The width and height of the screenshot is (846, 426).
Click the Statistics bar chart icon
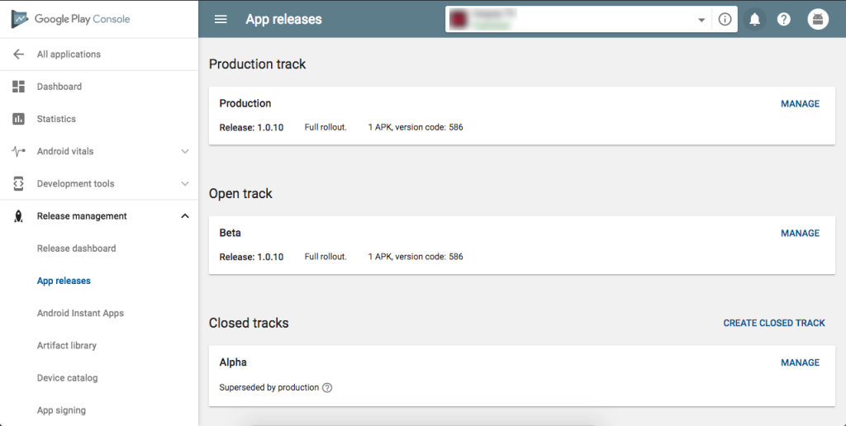18,119
